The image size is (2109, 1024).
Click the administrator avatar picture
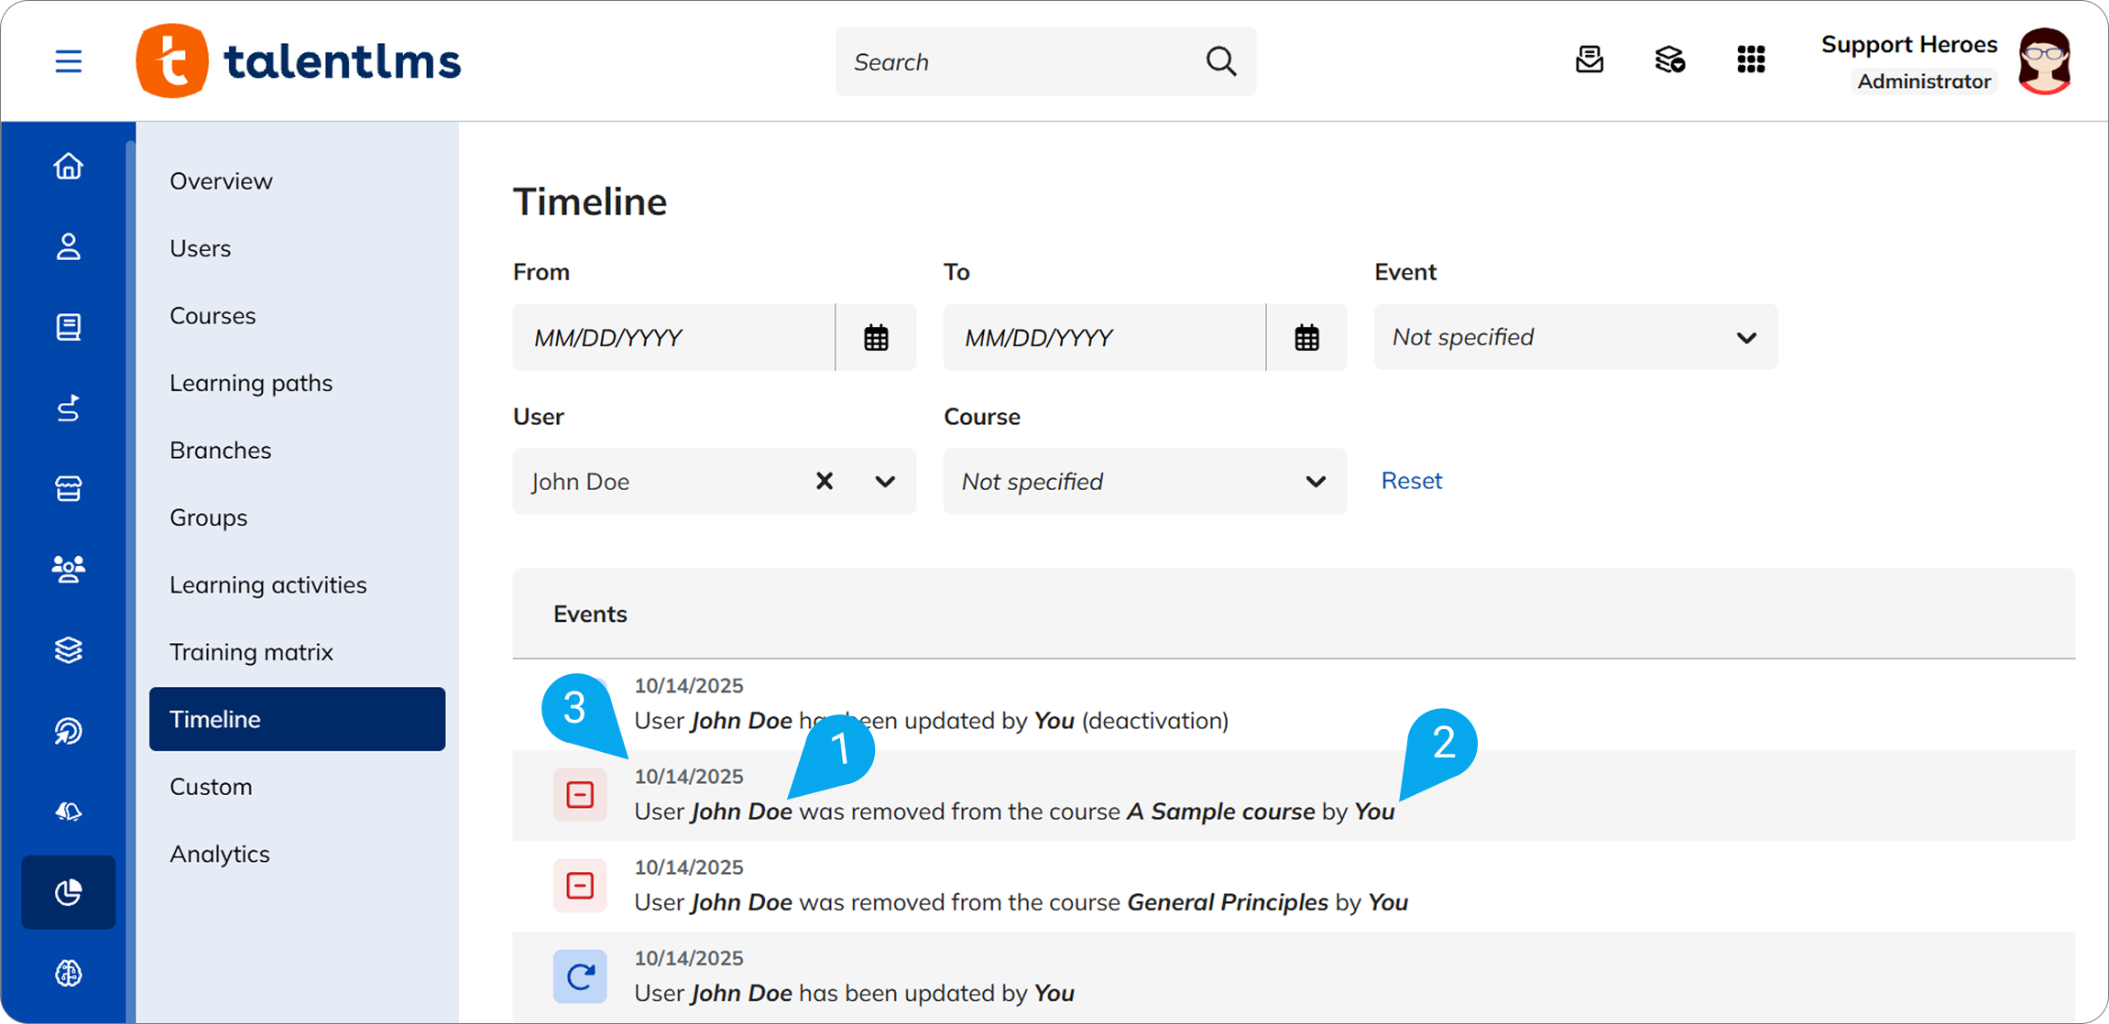click(x=2045, y=61)
